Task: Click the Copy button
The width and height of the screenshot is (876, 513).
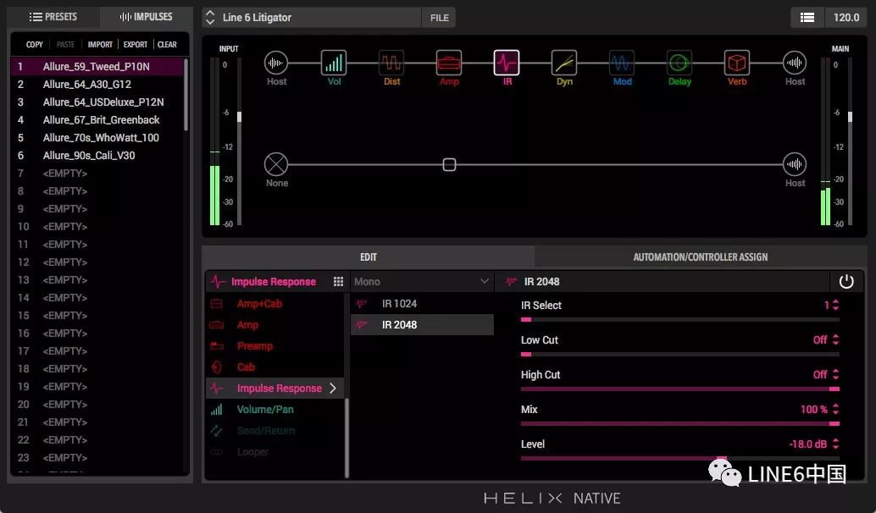Action: point(34,45)
